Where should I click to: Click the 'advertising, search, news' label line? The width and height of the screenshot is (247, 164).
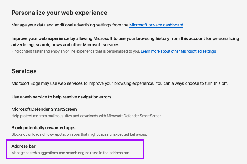point(65,45)
